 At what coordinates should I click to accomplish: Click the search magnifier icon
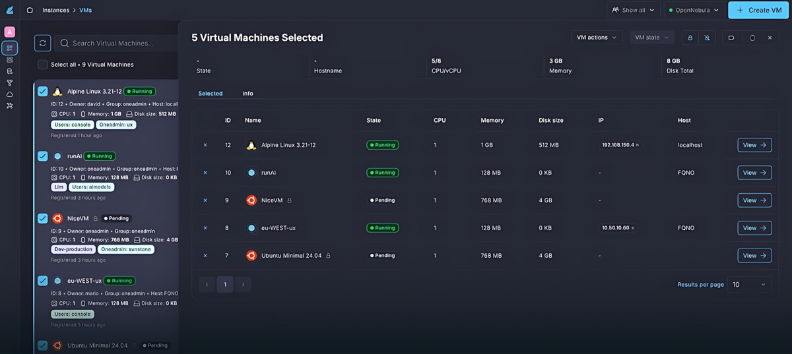(x=65, y=43)
